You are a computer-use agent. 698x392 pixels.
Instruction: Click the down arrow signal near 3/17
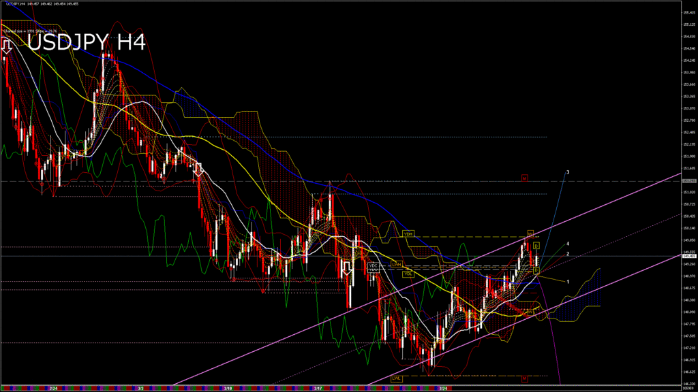[347, 267]
